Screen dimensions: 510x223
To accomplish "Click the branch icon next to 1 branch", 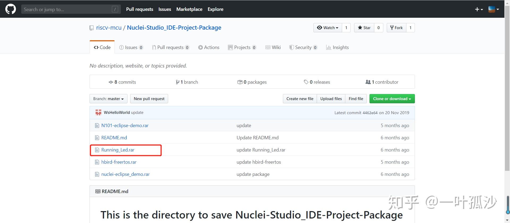I will coord(177,82).
